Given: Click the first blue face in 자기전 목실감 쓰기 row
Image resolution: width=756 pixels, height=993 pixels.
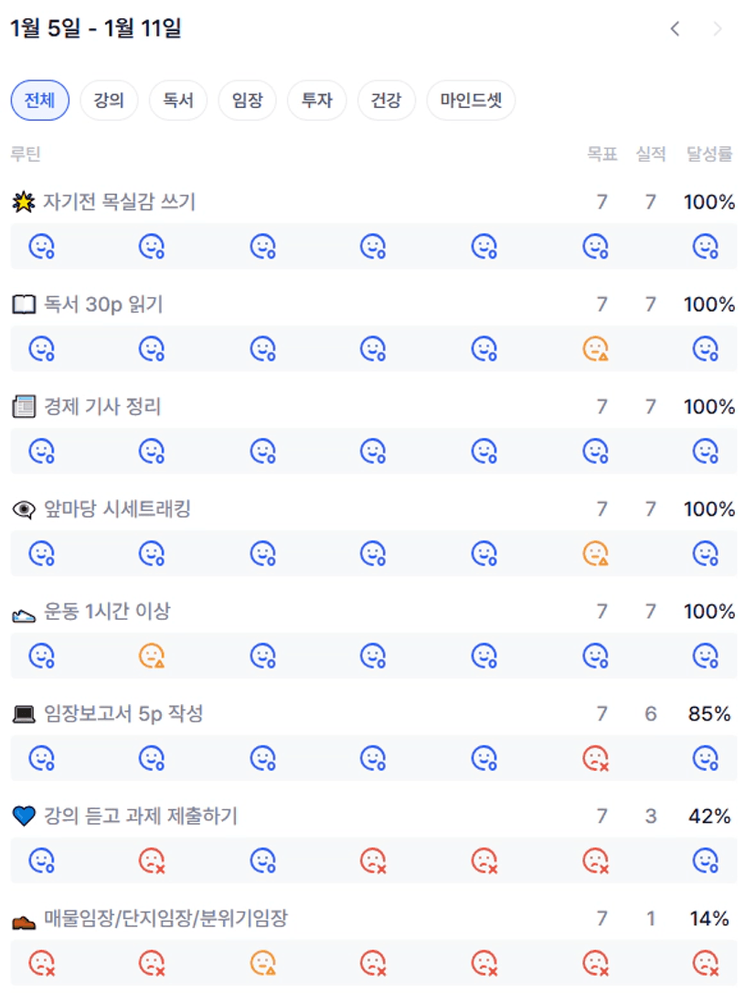Looking at the screenshot, I should pos(41,246).
